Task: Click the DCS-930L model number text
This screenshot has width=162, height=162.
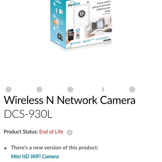Action: 28,114
